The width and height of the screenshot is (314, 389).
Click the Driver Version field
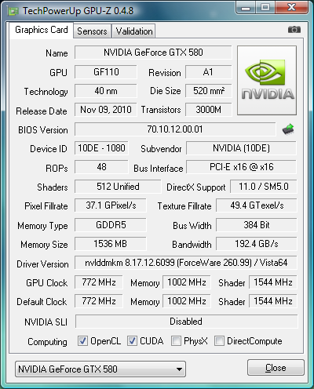pyautogui.click(x=186, y=263)
